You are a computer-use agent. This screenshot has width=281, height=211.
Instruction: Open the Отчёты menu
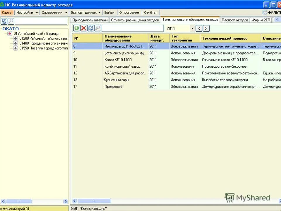coord(150,13)
